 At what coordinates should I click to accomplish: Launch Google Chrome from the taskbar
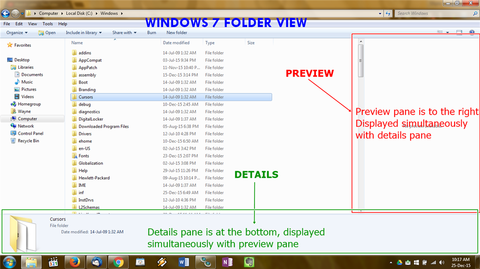(x=118, y=262)
